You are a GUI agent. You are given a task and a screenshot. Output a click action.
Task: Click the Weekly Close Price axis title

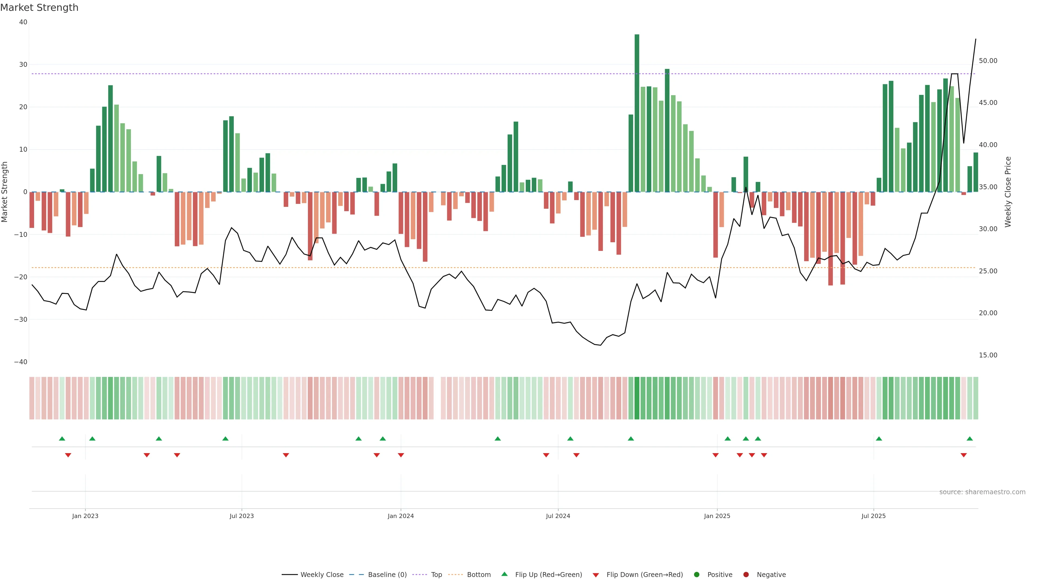coord(1008,192)
